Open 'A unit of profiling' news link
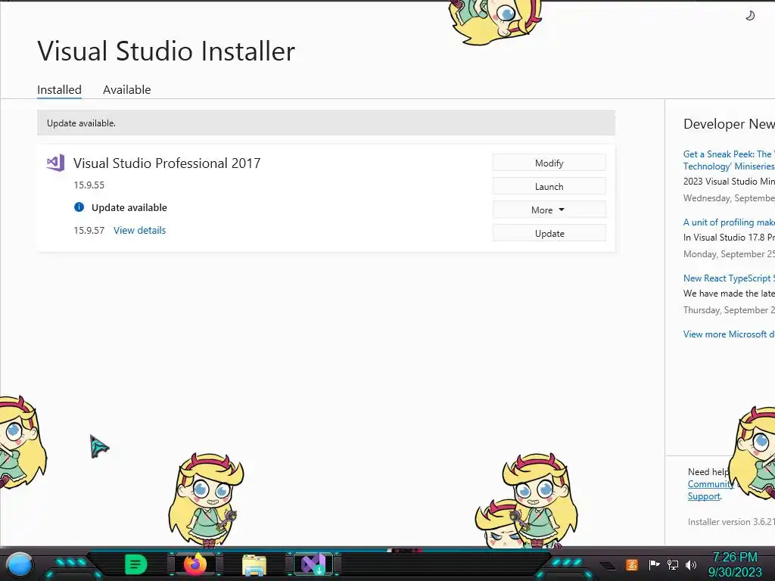This screenshot has height=581, width=775. click(729, 222)
